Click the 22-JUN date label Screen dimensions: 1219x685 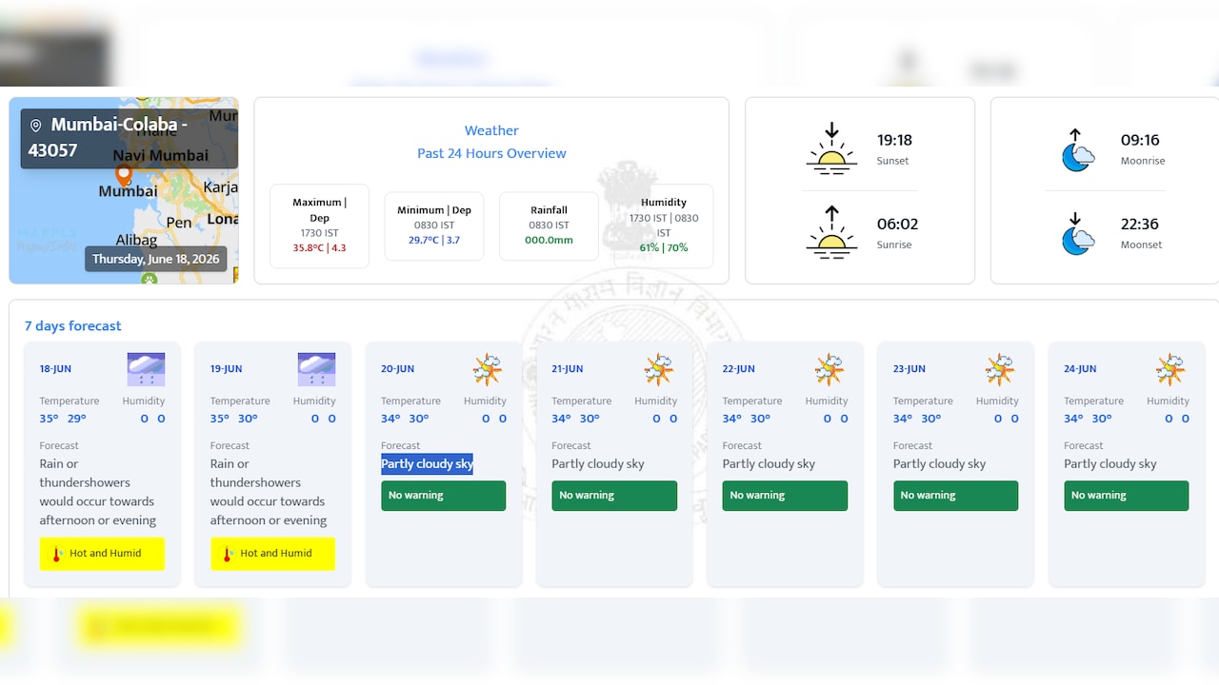739,369
